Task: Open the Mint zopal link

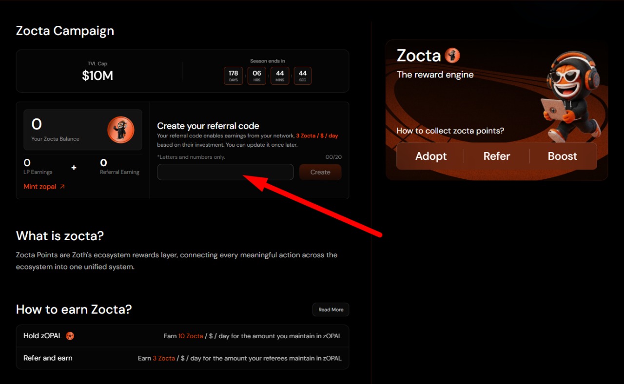Action: pyautogui.click(x=44, y=187)
